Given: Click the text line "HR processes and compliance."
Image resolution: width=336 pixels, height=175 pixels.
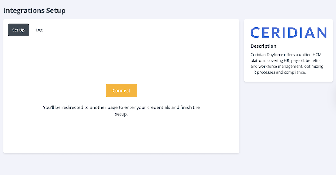Looking at the screenshot, I should coord(278,72).
